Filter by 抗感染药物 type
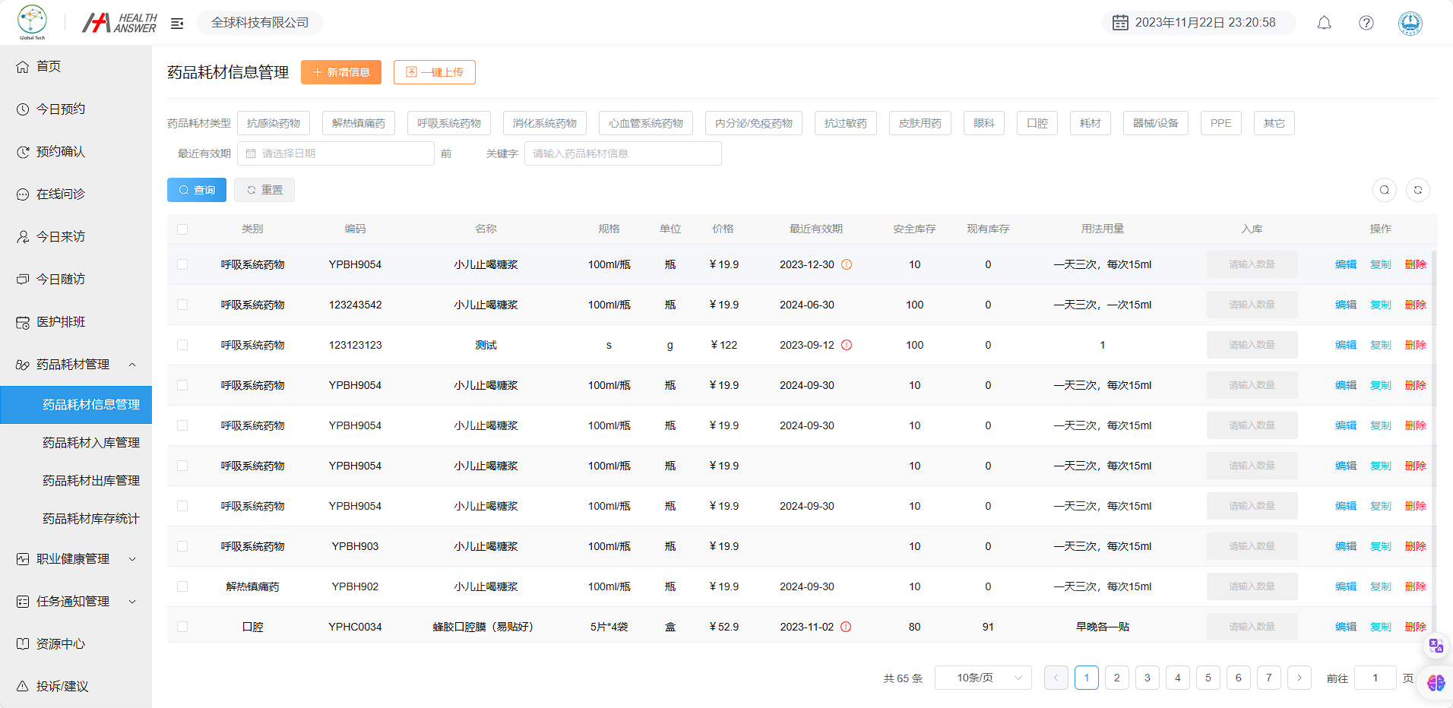Image resolution: width=1453 pixels, height=708 pixels. [x=274, y=123]
